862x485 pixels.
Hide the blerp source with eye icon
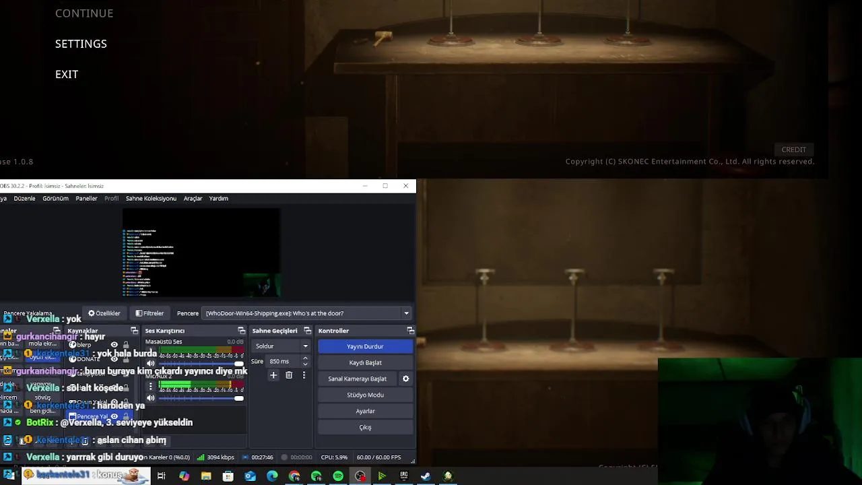114,345
